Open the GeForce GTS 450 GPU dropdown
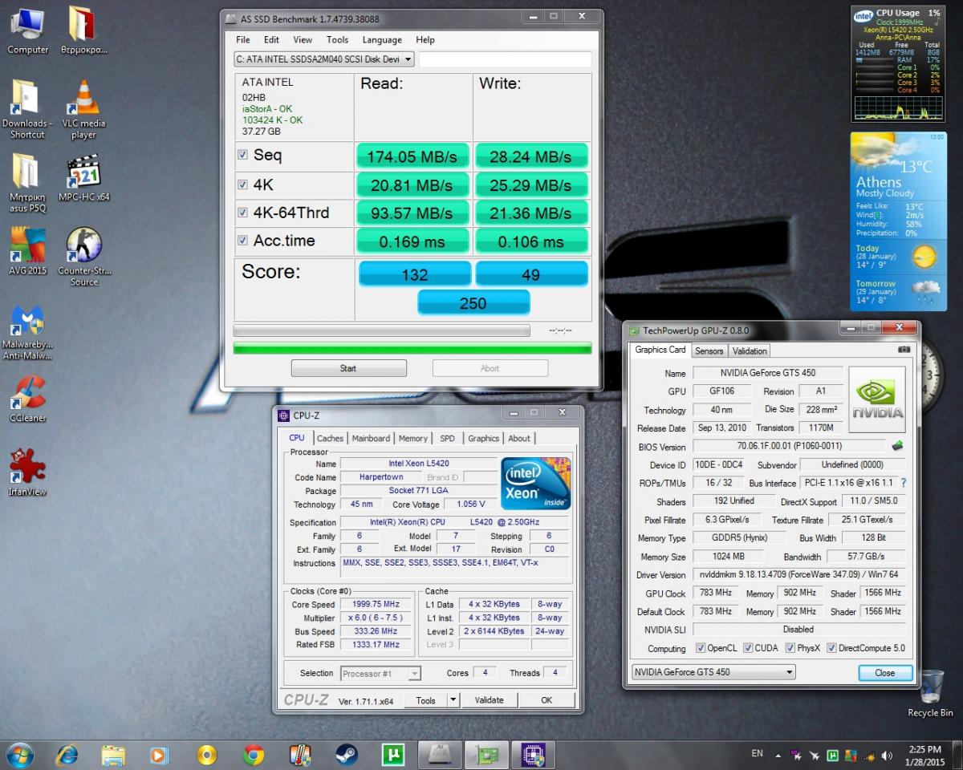Image resolution: width=963 pixels, height=770 pixels. coord(790,672)
